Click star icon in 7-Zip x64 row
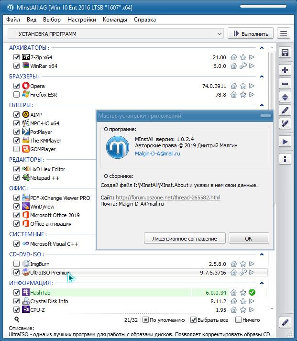 coord(243,57)
